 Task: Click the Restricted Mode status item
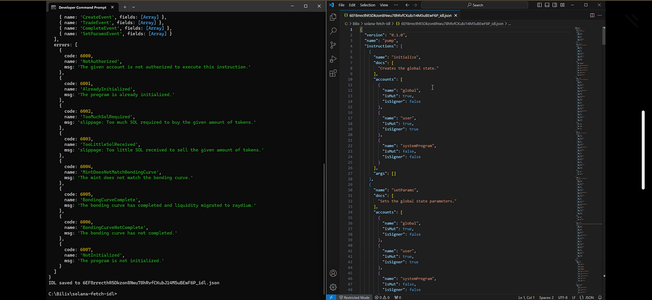[354, 297]
